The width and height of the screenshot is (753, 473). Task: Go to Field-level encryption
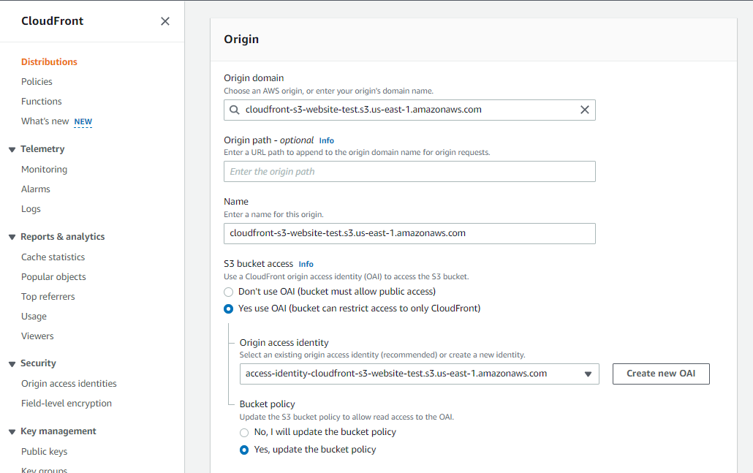pos(67,404)
